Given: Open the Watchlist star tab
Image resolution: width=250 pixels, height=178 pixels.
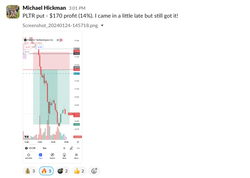Looking at the screenshot, I should pos(28,156).
